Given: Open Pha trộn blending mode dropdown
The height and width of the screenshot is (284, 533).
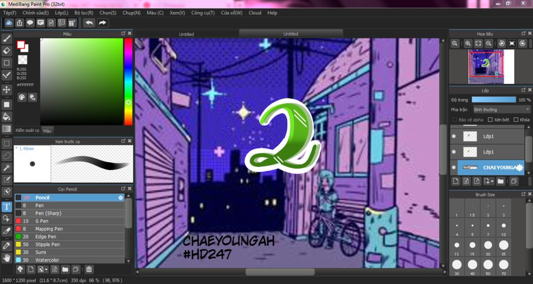Looking at the screenshot, I should (501, 110).
